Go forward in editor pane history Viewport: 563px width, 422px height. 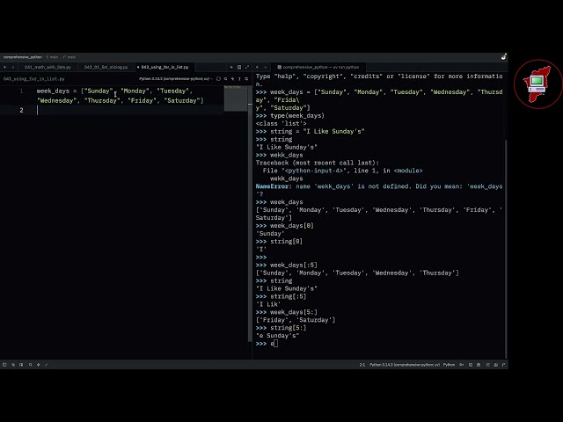pos(13,67)
